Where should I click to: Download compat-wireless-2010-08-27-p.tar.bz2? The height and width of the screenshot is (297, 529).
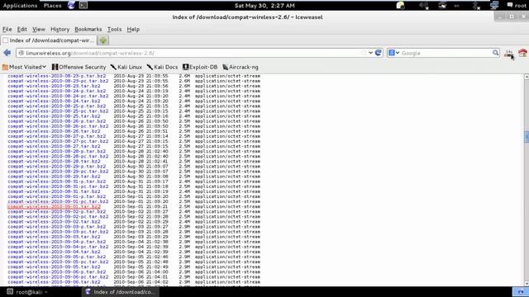(57, 136)
